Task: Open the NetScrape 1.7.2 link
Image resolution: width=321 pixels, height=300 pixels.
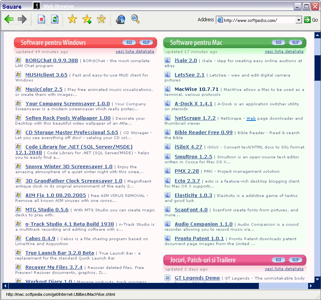Action: click(195, 118)
